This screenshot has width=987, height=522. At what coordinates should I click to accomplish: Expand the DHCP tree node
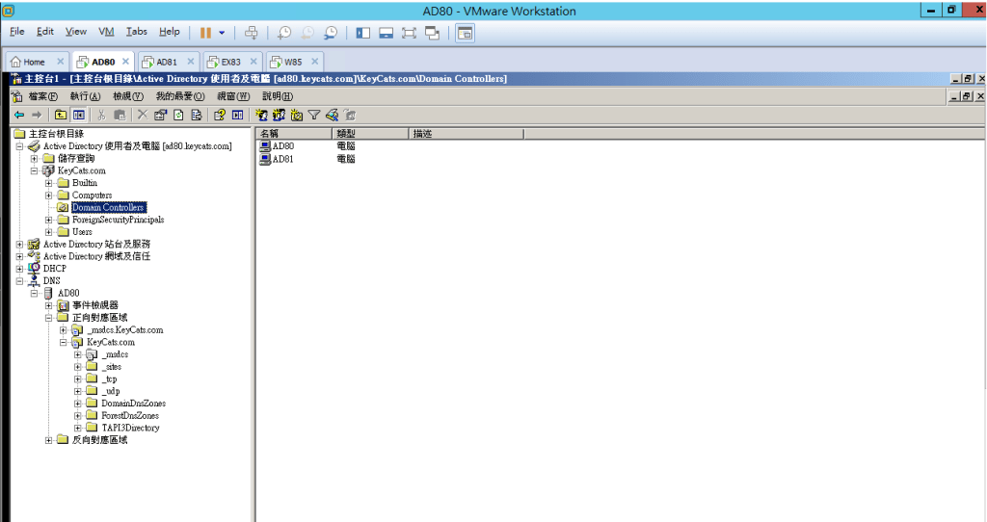pos(20,269)
